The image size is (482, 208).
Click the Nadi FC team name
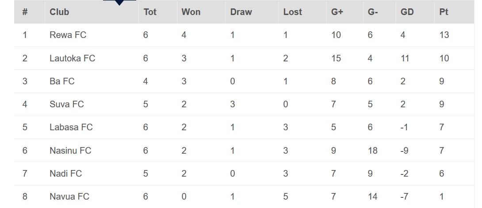coord(65,174)
